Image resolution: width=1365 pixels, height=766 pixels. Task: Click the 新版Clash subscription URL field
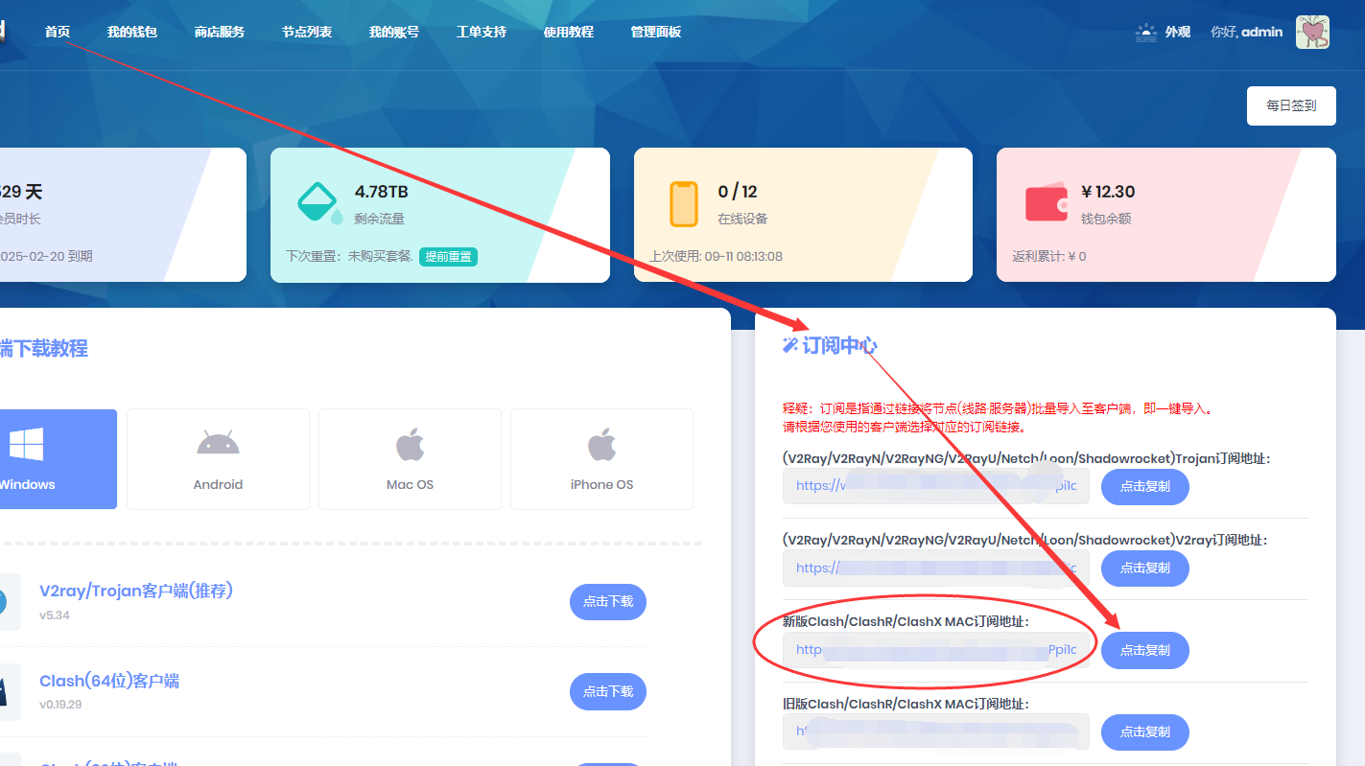click(936, 650)
